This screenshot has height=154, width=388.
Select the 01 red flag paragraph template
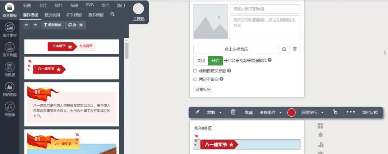coord(71,104)
